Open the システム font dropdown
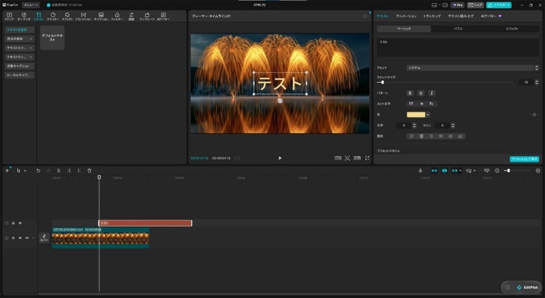545x298 pixels. (x=472, y=68)
